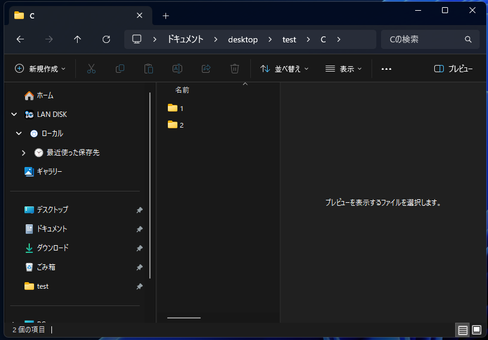Click C in the address breadcrumb
Image resolution: width=488 pixels, height=340 pixels.
coord(323,39)
